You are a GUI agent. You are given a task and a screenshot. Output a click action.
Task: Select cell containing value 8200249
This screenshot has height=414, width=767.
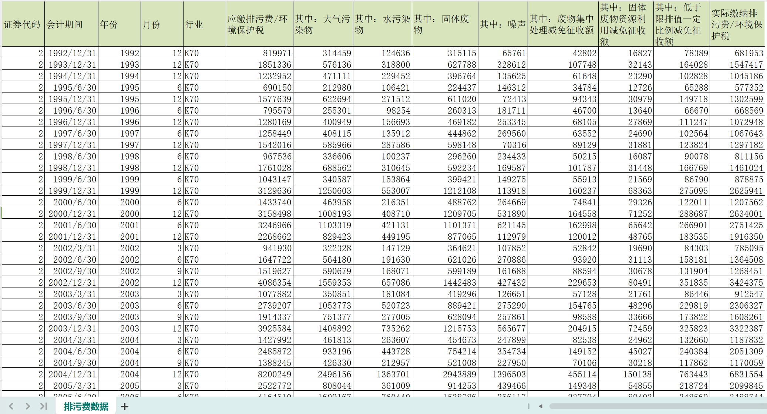(x=274, y=374)
